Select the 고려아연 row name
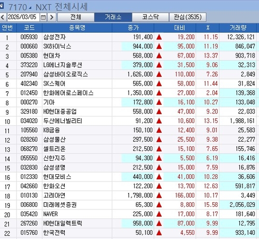259x239 pixels. point(54,195)
